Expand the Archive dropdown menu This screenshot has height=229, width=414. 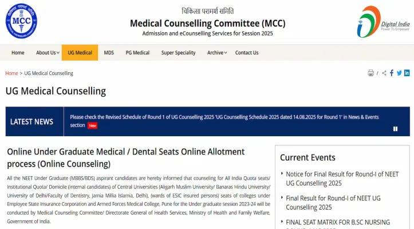point(217,53)
